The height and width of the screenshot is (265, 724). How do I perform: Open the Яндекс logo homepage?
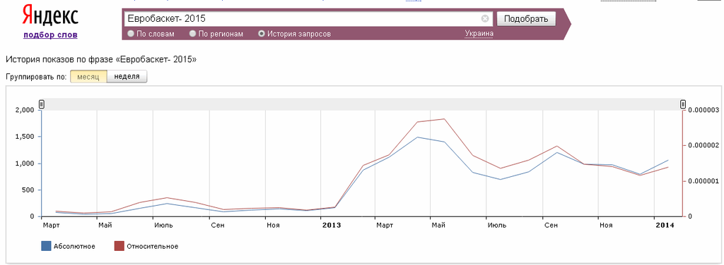(51, 16)
